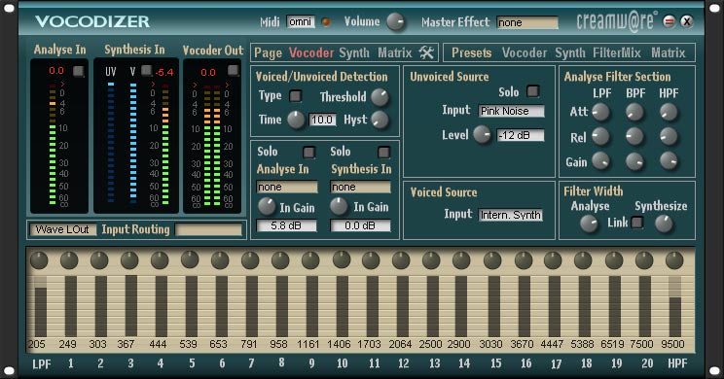This screenshot has height=379, width=724.
Task: Click the Analyse In Gain 5.8 dB field
Action: click(x=286, y=225)
